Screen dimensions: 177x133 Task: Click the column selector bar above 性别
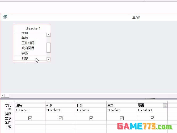click(x=91, y=102)
